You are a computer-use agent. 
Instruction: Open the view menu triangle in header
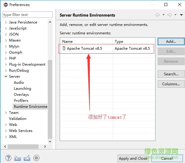pos(181,15)
